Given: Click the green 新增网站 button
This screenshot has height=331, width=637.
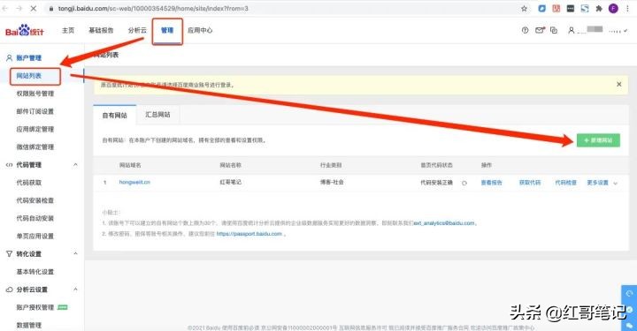Looking at the screenshot, I should tap(598, 140).
